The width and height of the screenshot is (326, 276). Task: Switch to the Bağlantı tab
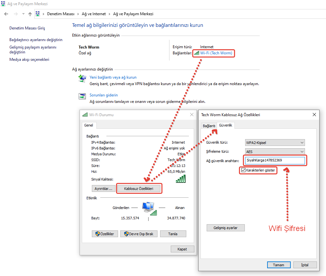(x=209, y=126)
